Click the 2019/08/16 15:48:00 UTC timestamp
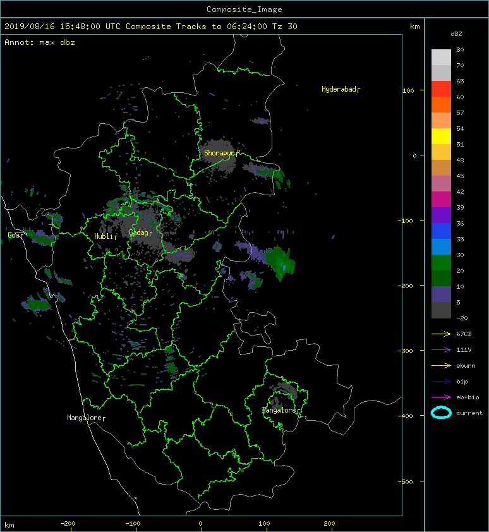 63,27
